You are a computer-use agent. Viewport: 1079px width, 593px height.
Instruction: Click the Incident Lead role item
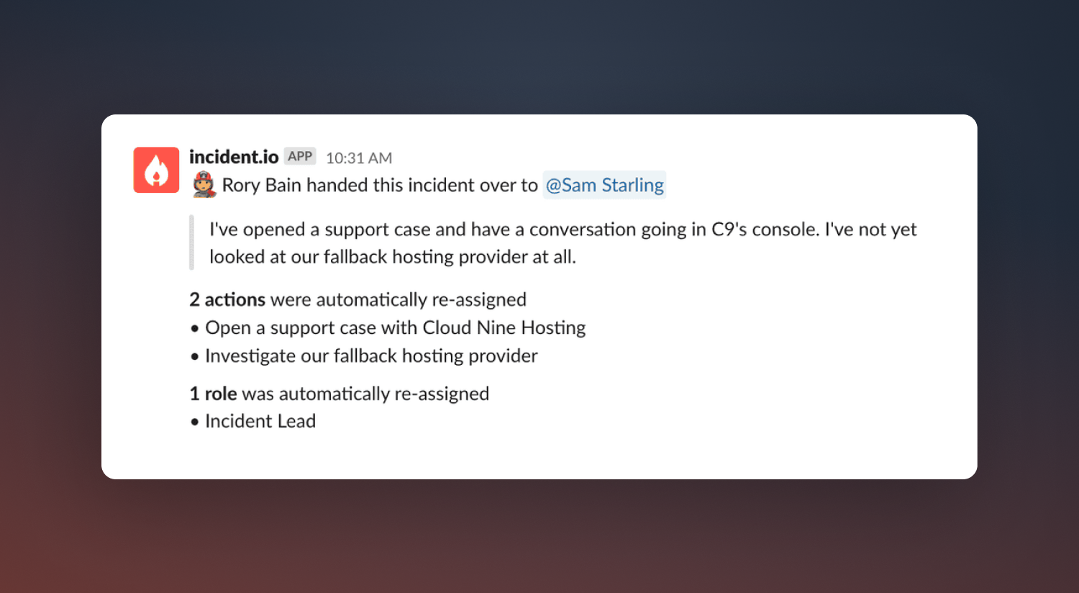pos(260,421)
